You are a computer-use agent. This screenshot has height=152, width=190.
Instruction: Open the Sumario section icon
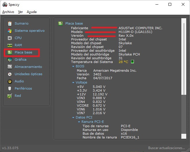point(10,23)
